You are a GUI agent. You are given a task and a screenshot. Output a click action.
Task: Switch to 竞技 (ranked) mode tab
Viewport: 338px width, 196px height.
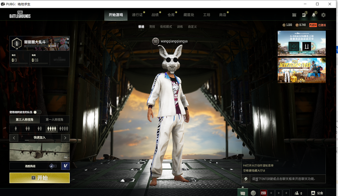(152, 27)
